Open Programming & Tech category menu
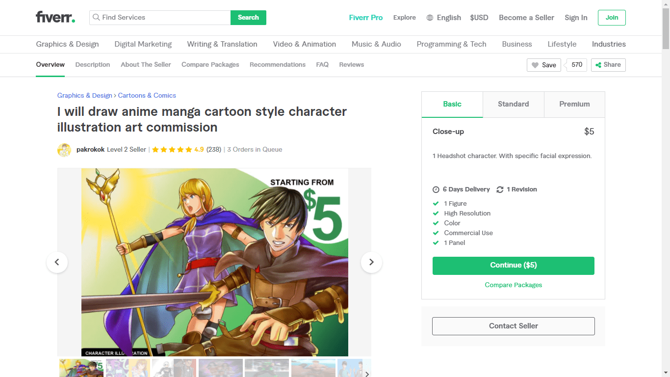 451,44
